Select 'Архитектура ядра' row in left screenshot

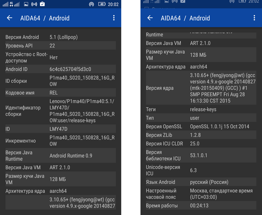click(x=61, y=191)
